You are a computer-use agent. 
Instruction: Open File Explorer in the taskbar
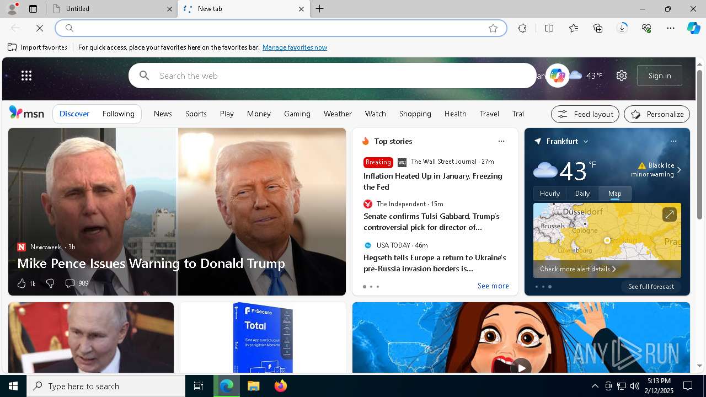[x=254, y=386]
